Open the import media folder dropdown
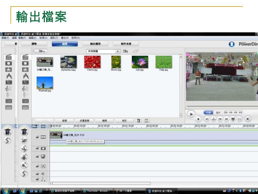Viewport: 258px width, 194px height. click(41, 51)
